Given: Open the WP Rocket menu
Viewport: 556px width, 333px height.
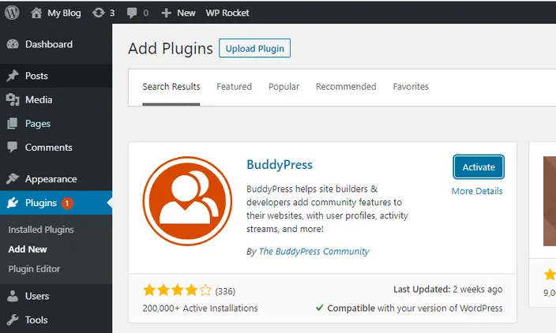Looking at the screenshot, I should 227,13.
